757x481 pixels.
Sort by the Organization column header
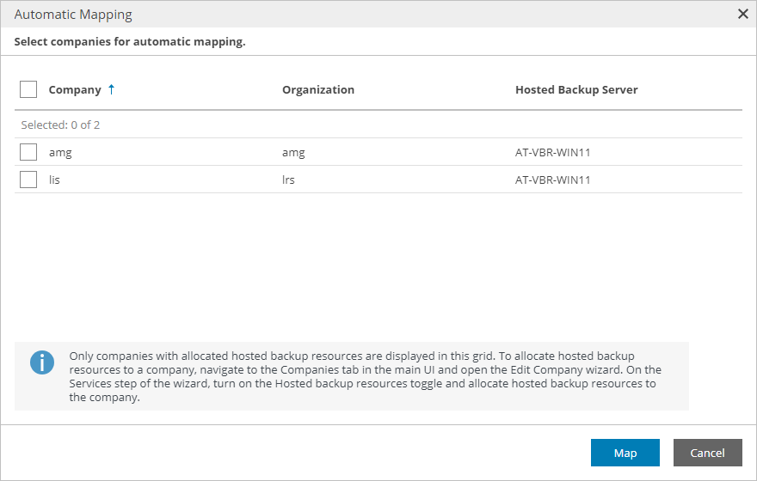[x=318, y=89]
